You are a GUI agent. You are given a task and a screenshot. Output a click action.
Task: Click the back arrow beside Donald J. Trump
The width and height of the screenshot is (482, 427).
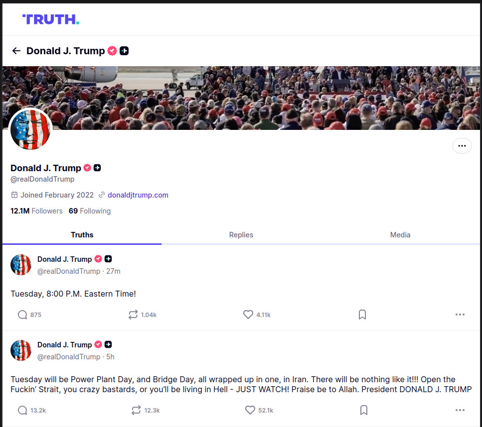click(x=16, y=51)
